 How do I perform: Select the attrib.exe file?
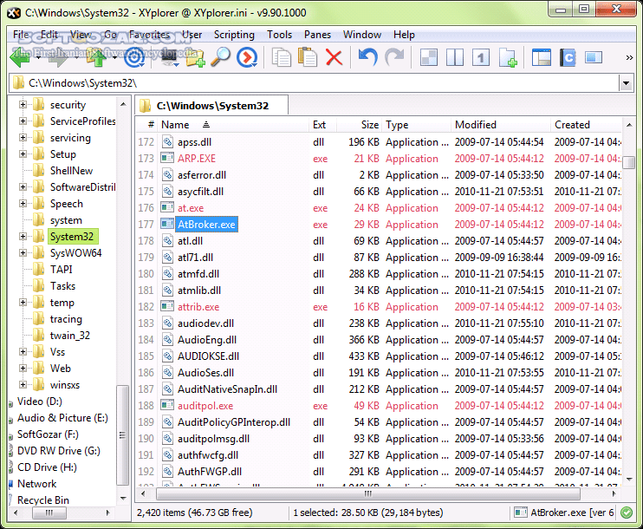point(198,307)
